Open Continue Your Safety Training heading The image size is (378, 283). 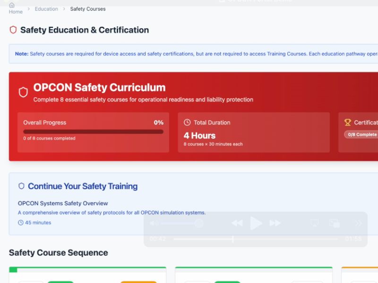coord(83,186)
